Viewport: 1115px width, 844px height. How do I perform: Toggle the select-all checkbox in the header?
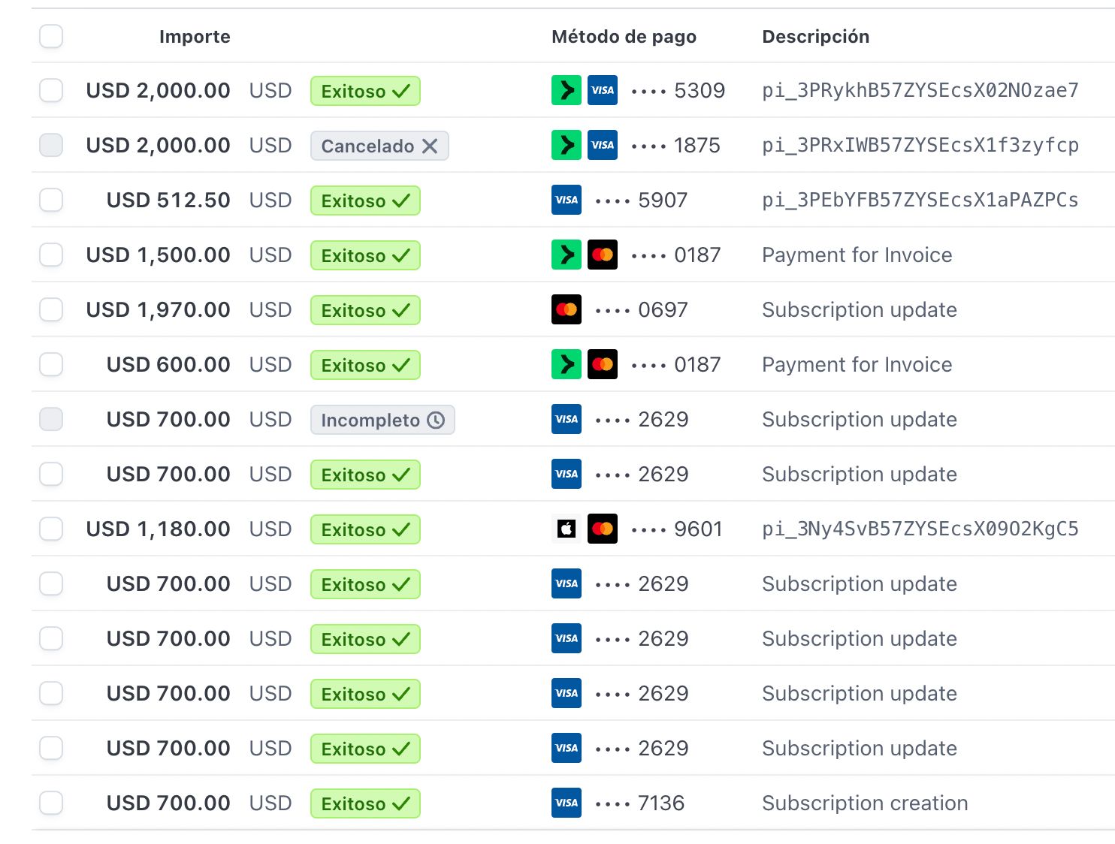pos(51,36)
